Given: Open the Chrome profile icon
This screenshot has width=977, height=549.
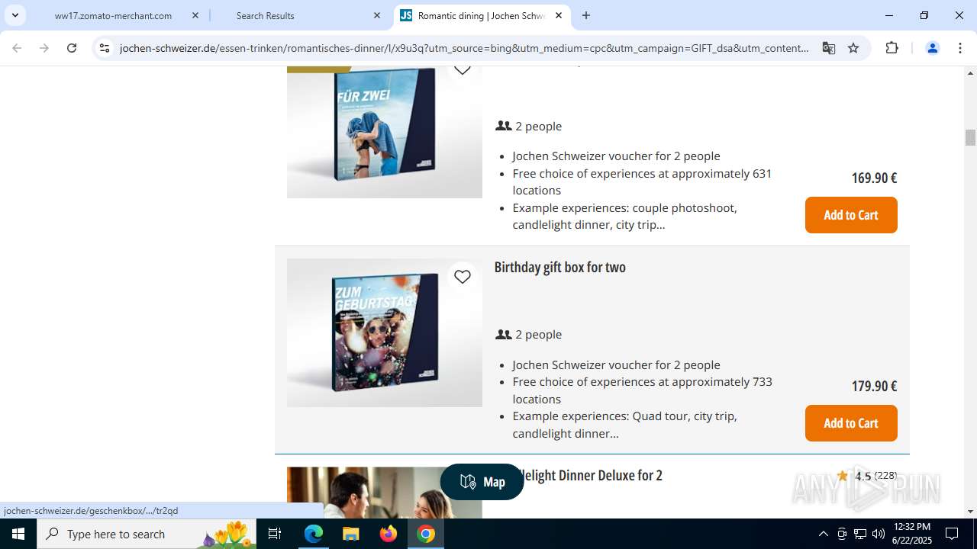Looking at the screenshot, I should (x=932, y=48).
